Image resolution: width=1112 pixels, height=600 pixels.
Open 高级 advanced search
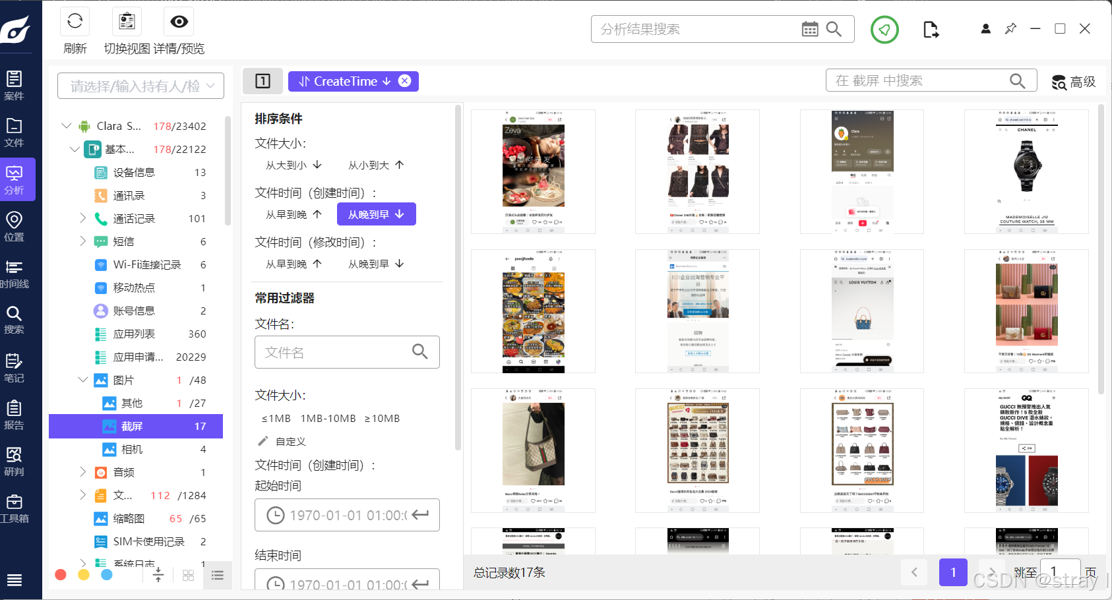pyautogui.click(x=1074, y=82)
